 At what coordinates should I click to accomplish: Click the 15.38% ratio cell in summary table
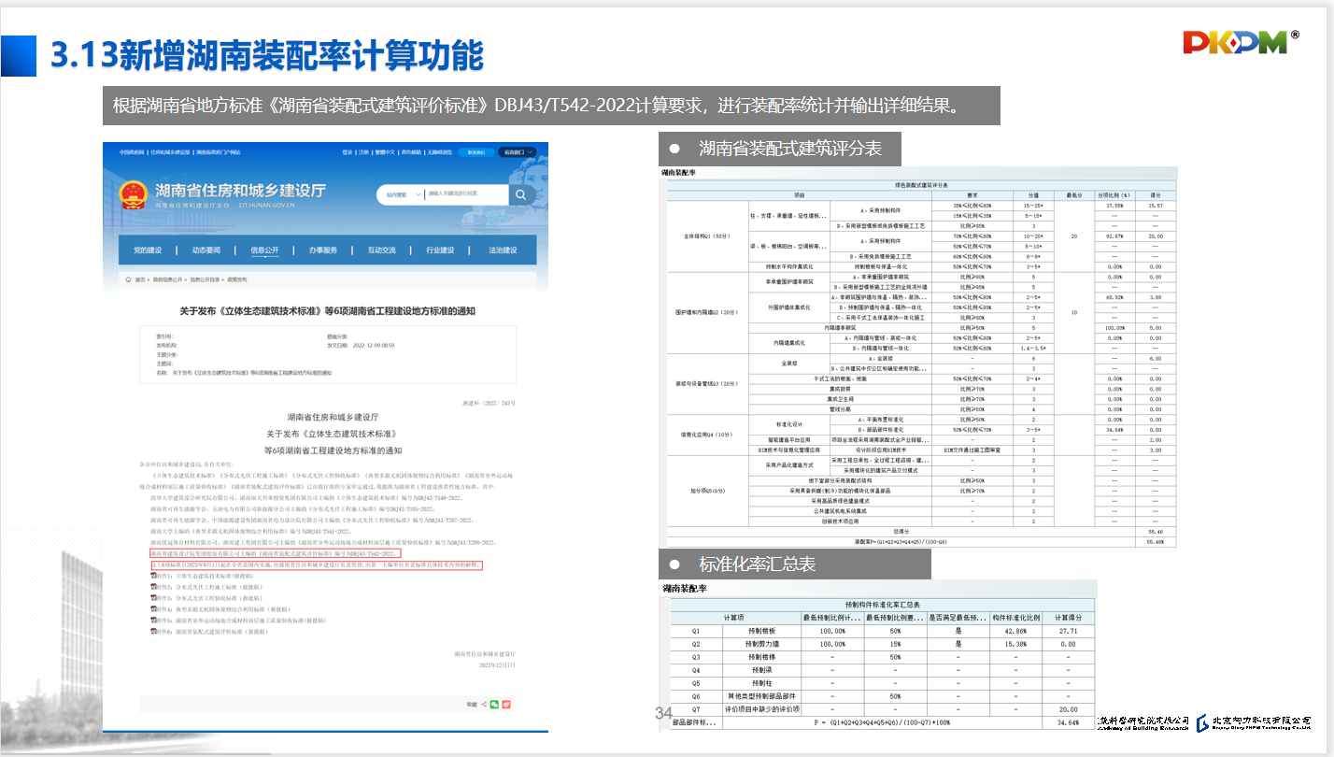(x=1015, y=645)
